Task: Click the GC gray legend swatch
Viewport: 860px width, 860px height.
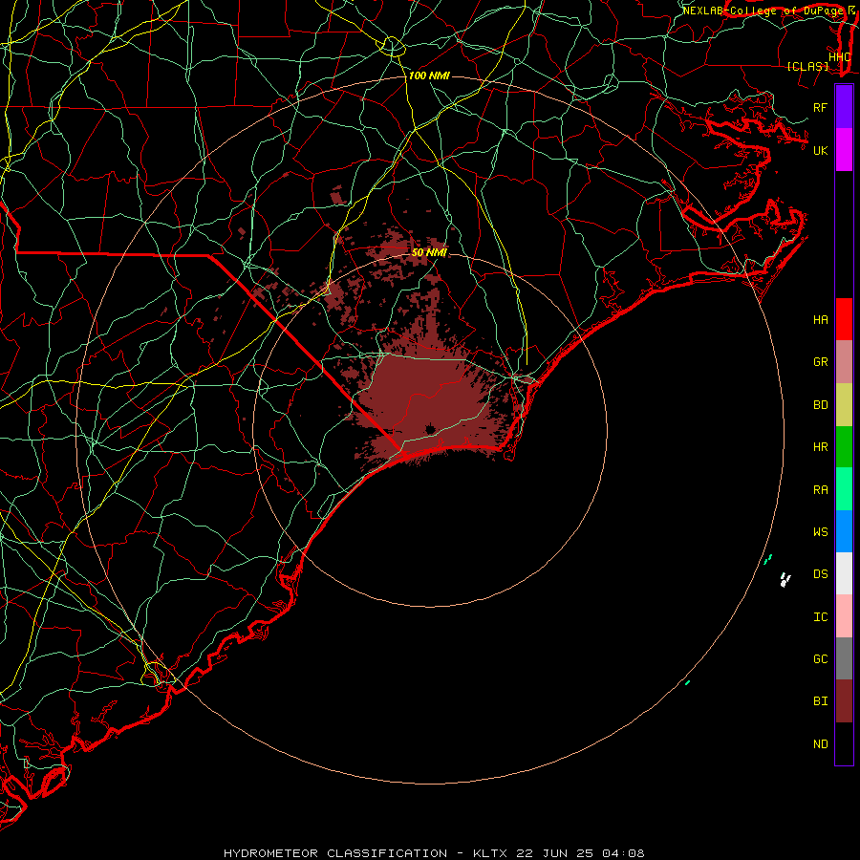Action: coord(844,658)
